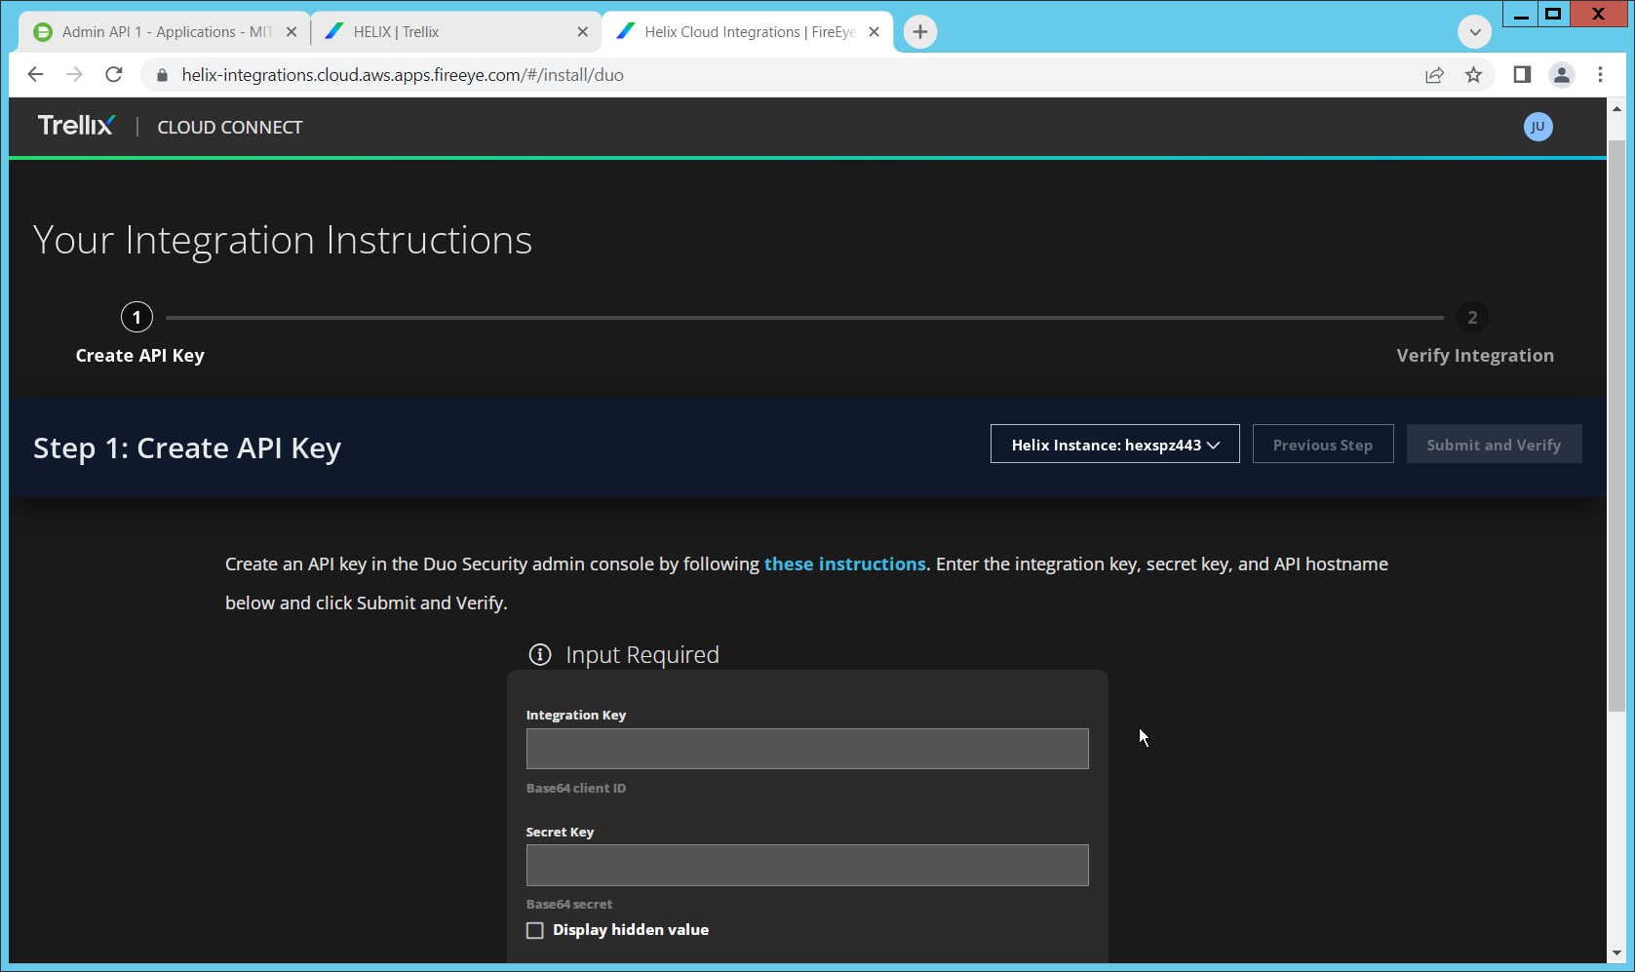The height and width of the screenshot is (972, 1635).
Task: Click the share page icon in address bar
Action: click(x=1434, y=75)
